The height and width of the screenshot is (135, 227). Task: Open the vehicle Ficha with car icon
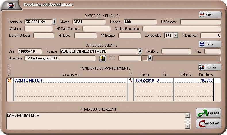(210, 15)
